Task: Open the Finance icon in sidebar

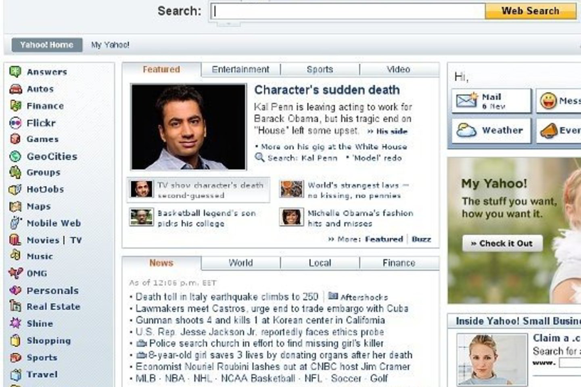Action: [15, 106]
